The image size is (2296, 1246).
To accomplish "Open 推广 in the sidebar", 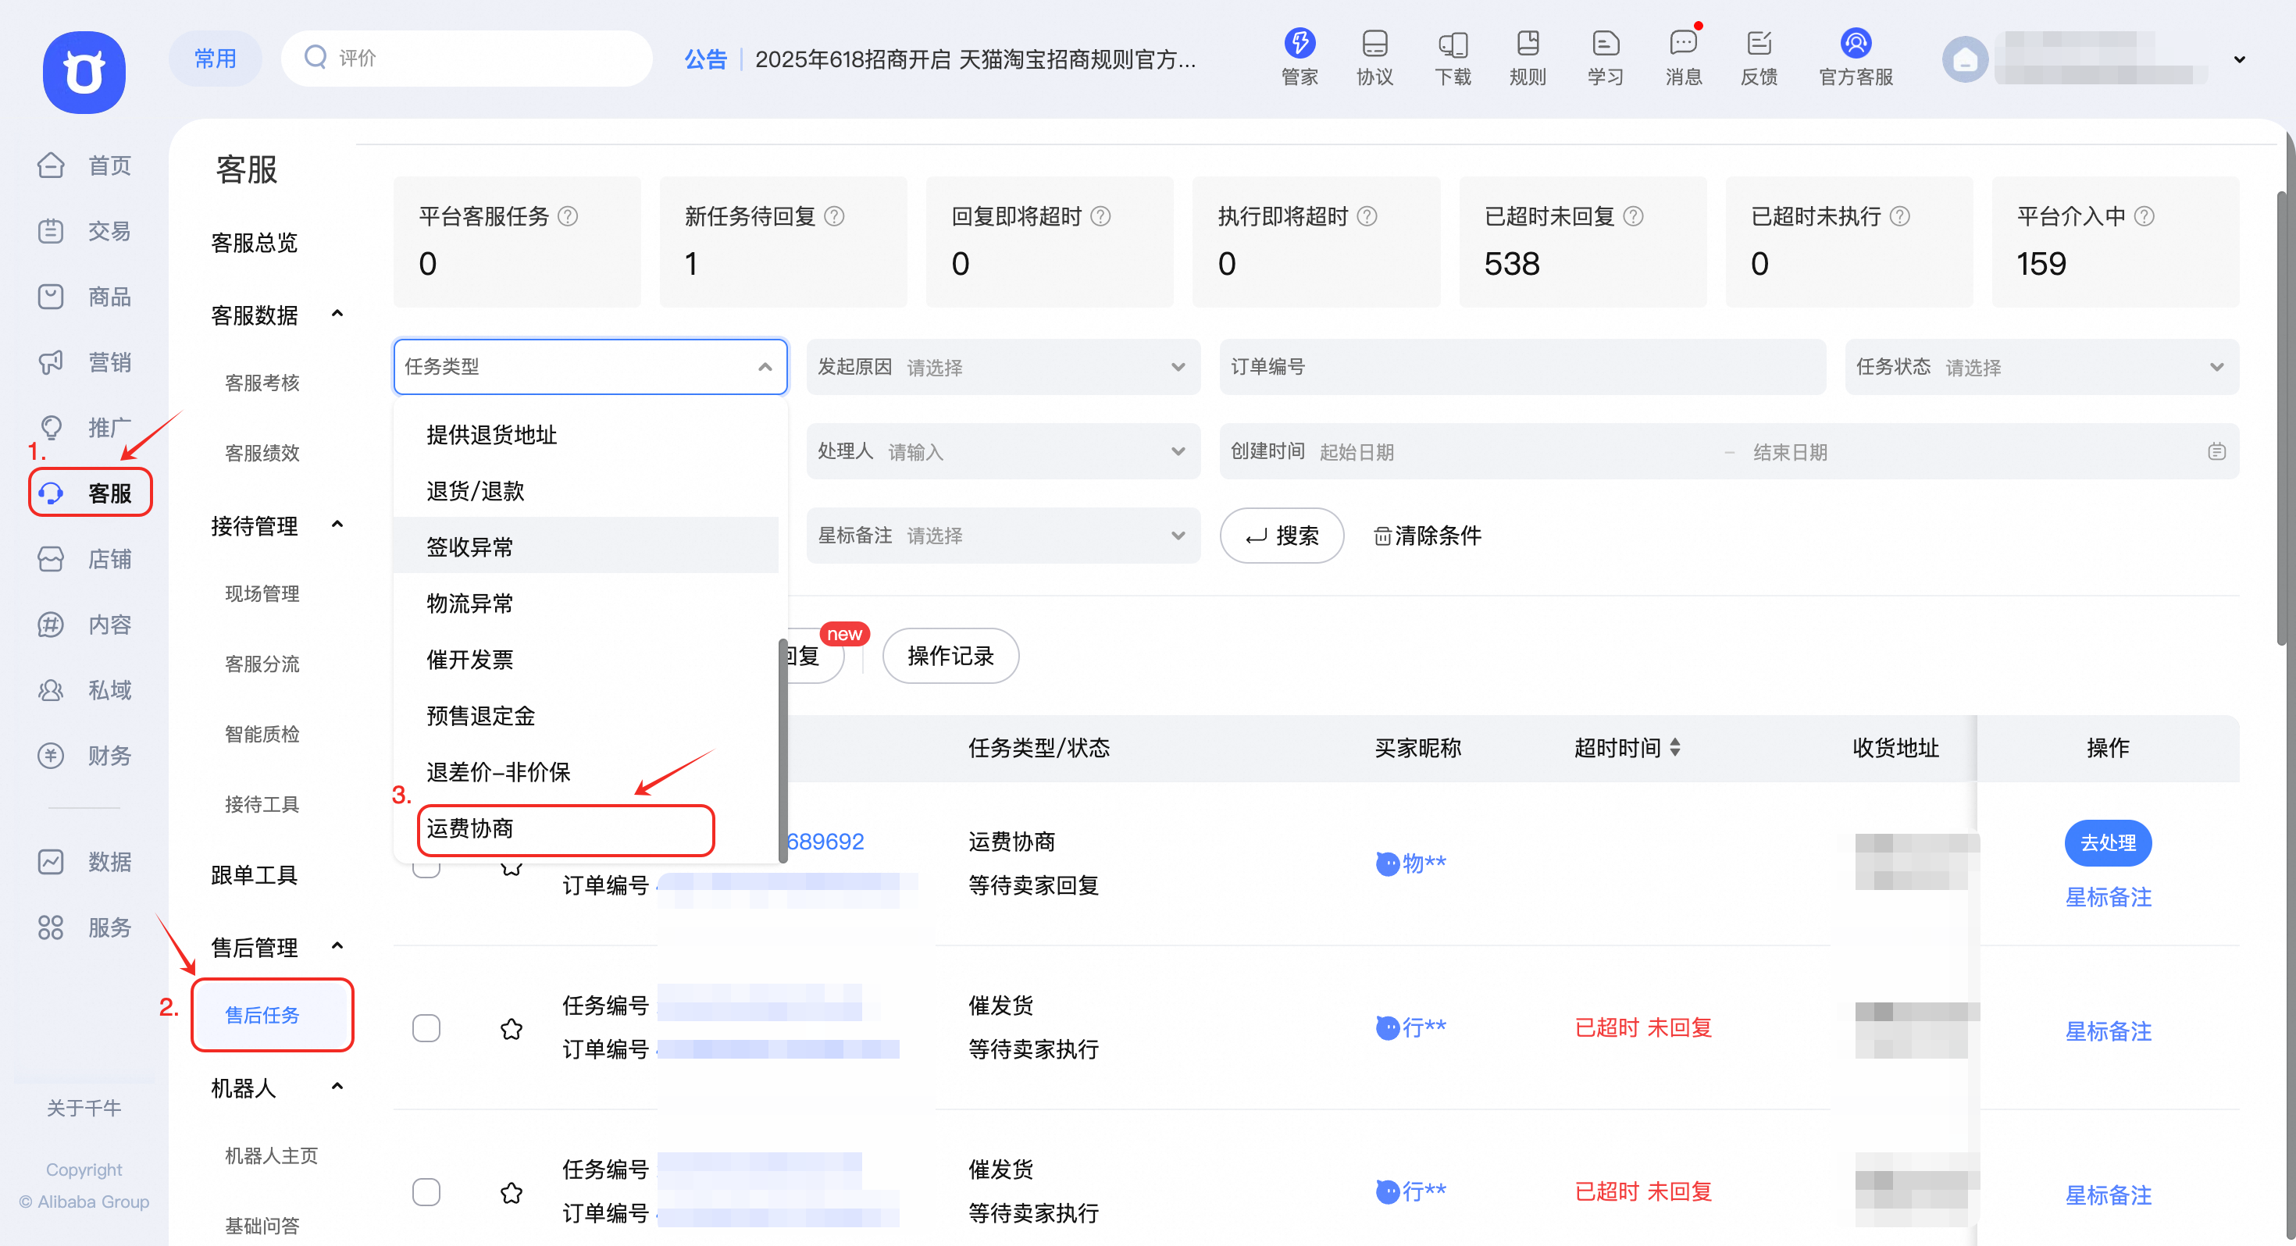I will (84, 428).
